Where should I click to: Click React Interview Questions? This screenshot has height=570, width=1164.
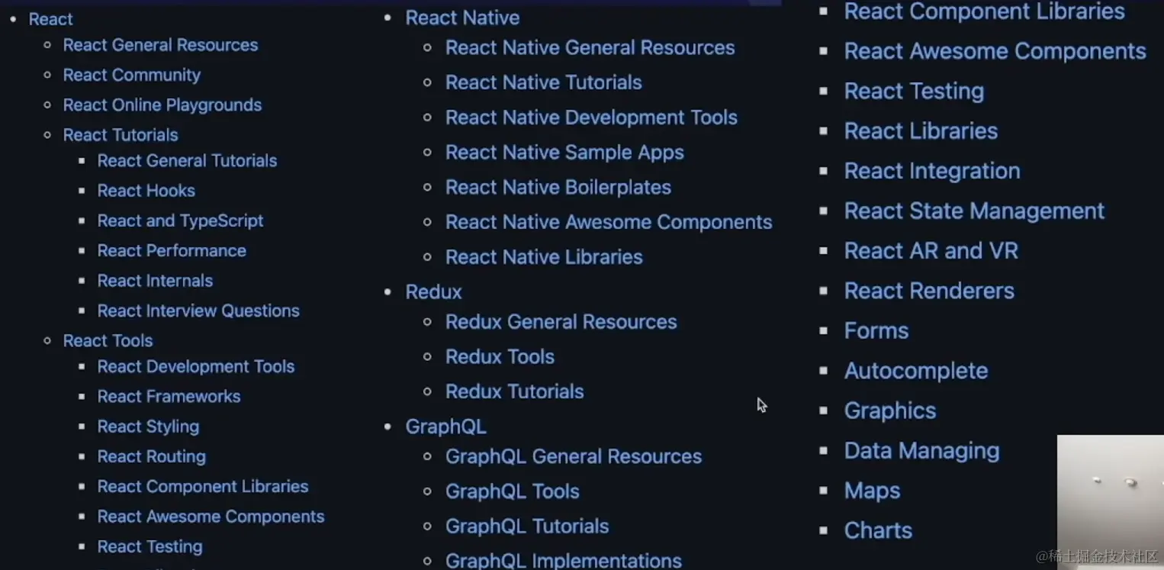point(198,311)
